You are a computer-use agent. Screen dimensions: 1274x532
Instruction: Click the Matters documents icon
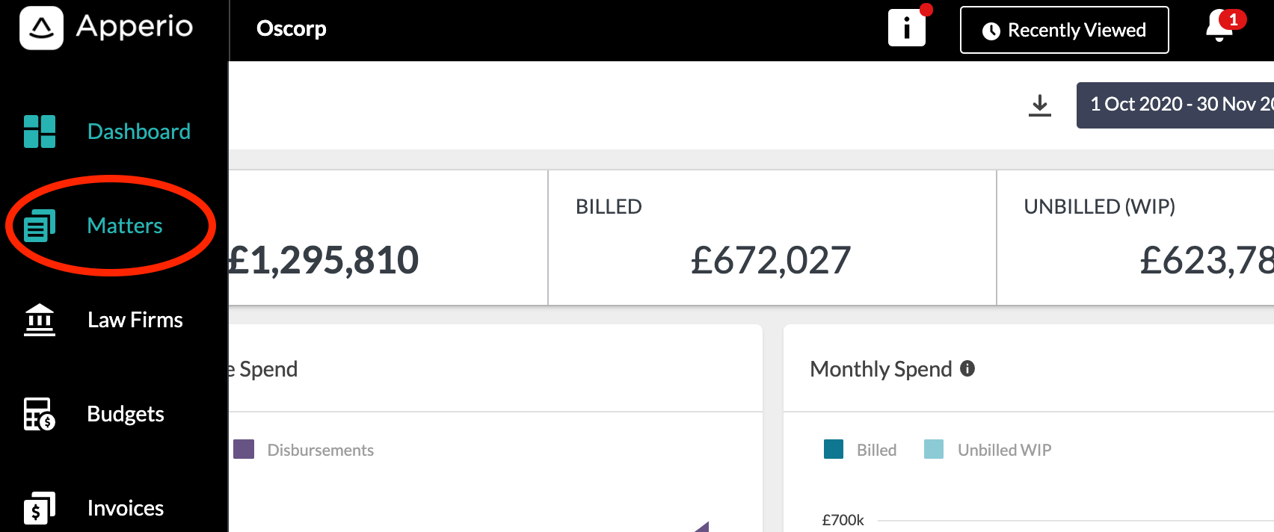[40, 226]
